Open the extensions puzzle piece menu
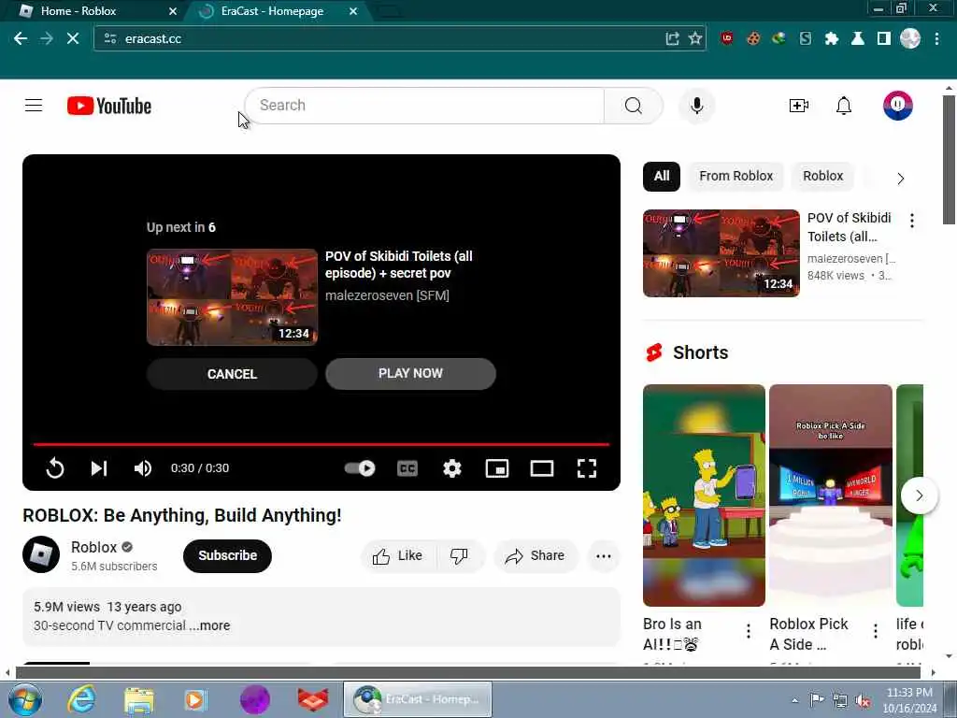 [x=831, y=38]
